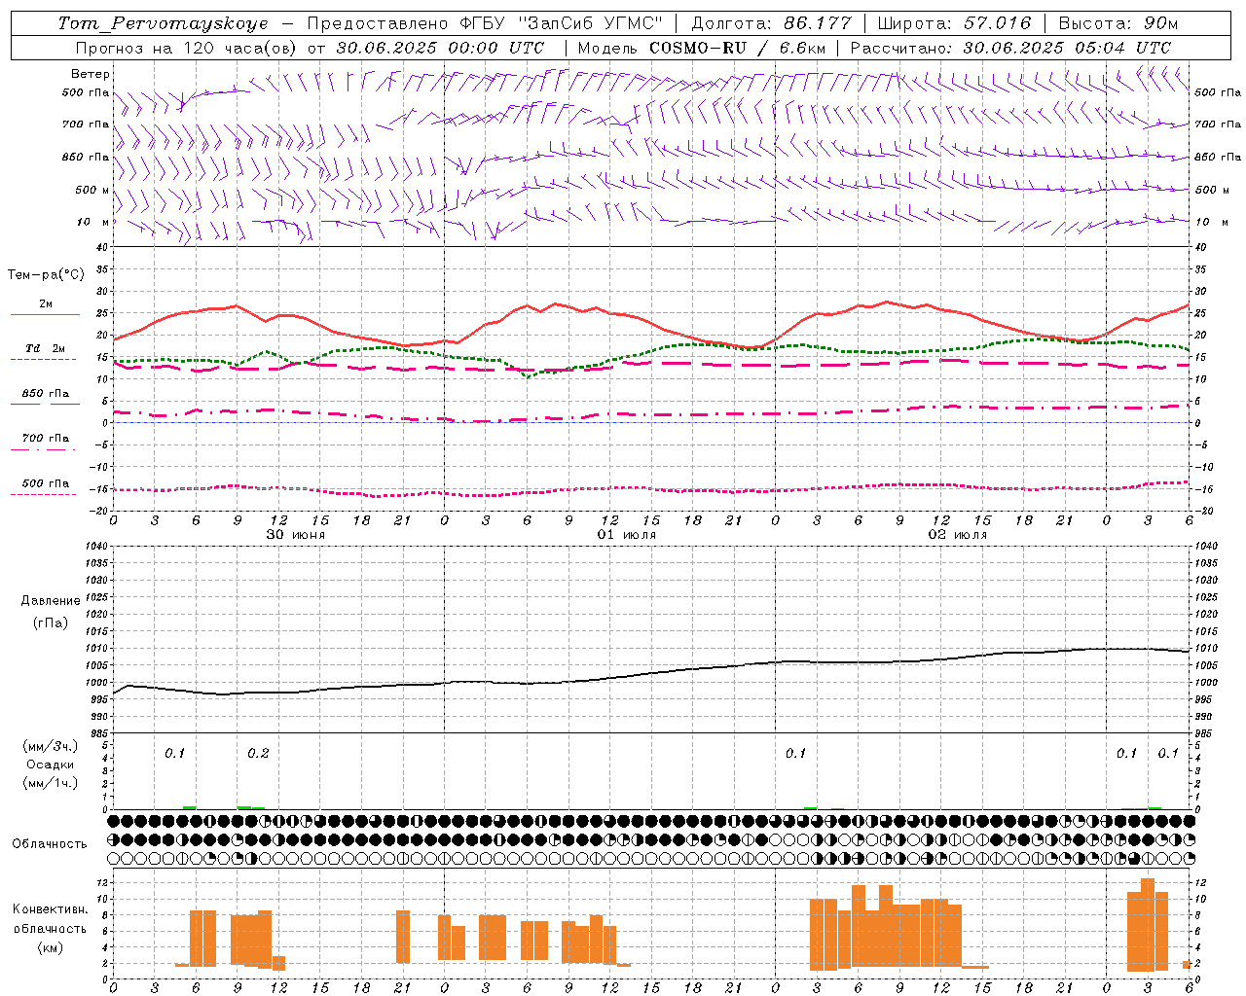Click the Tom_Pervomayskoye station title

point(163,23)
